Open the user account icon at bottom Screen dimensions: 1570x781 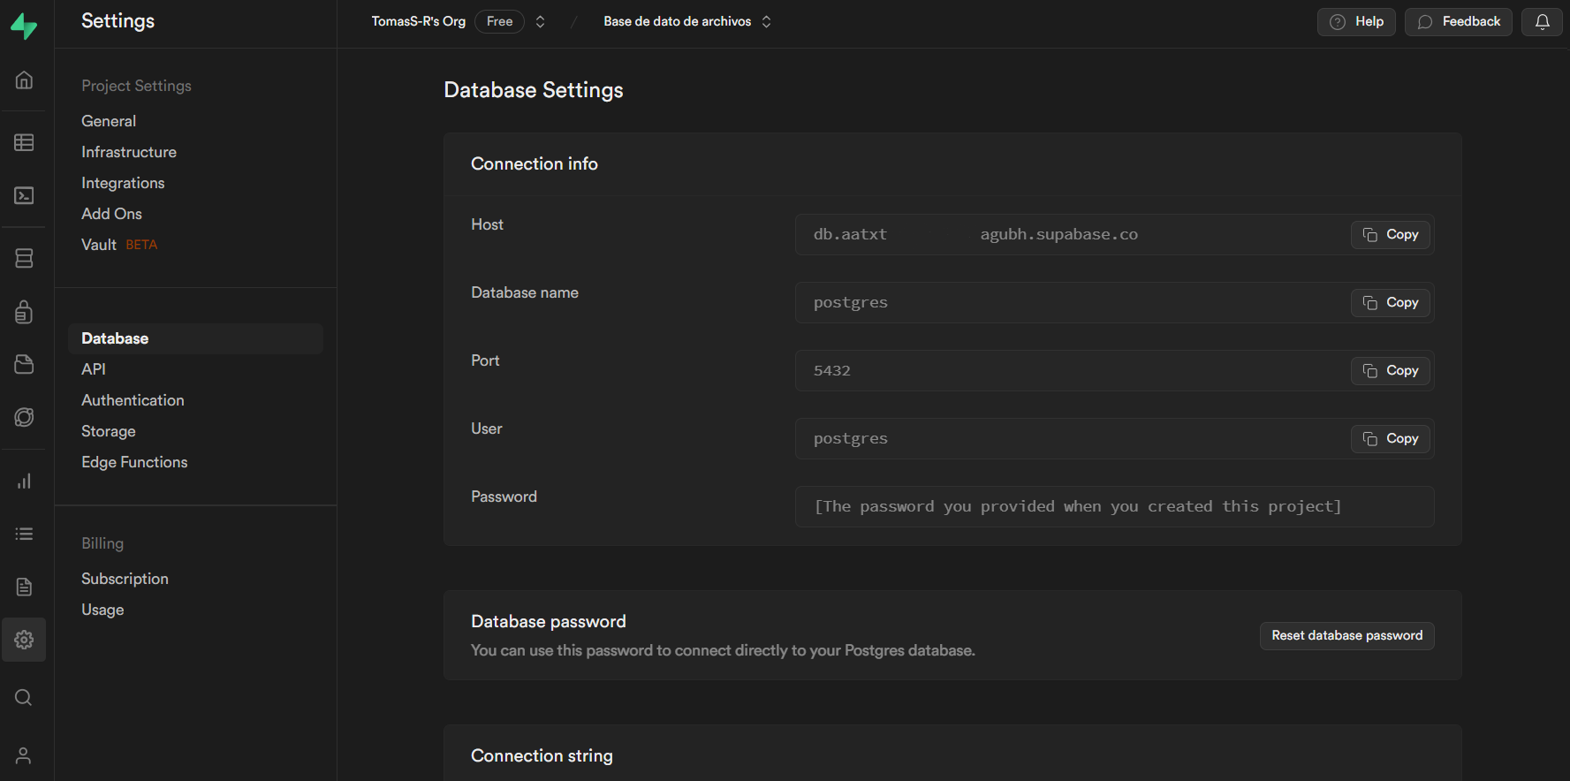click(x=24, y=755)
